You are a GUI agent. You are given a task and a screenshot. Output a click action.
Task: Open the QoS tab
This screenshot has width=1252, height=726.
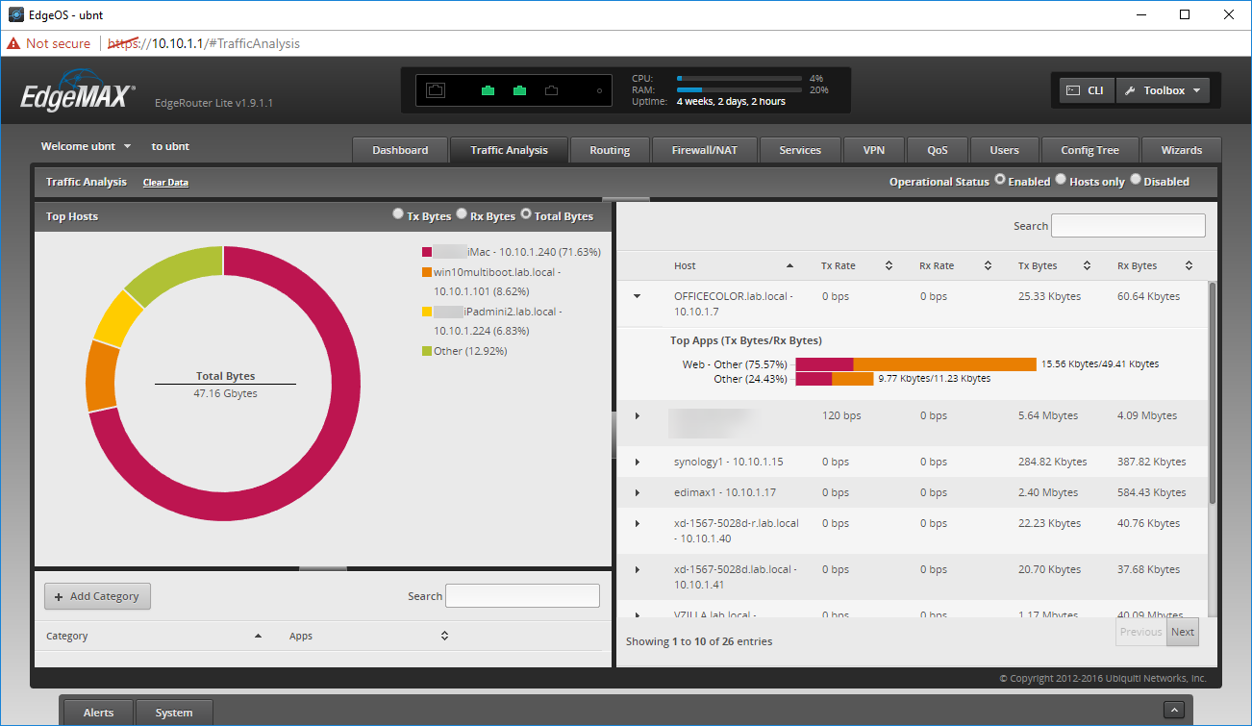point(938,150)
